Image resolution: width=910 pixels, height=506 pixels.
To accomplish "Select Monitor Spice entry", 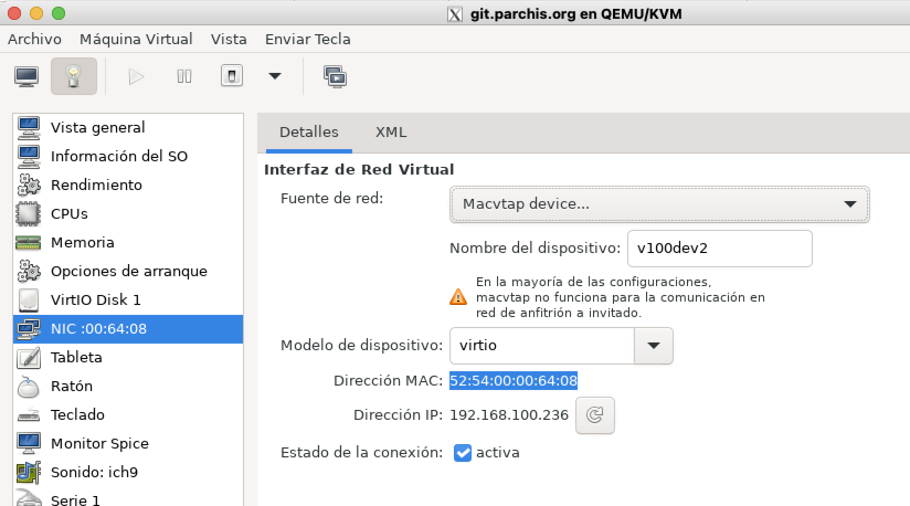I will click(x=128, y=444).
